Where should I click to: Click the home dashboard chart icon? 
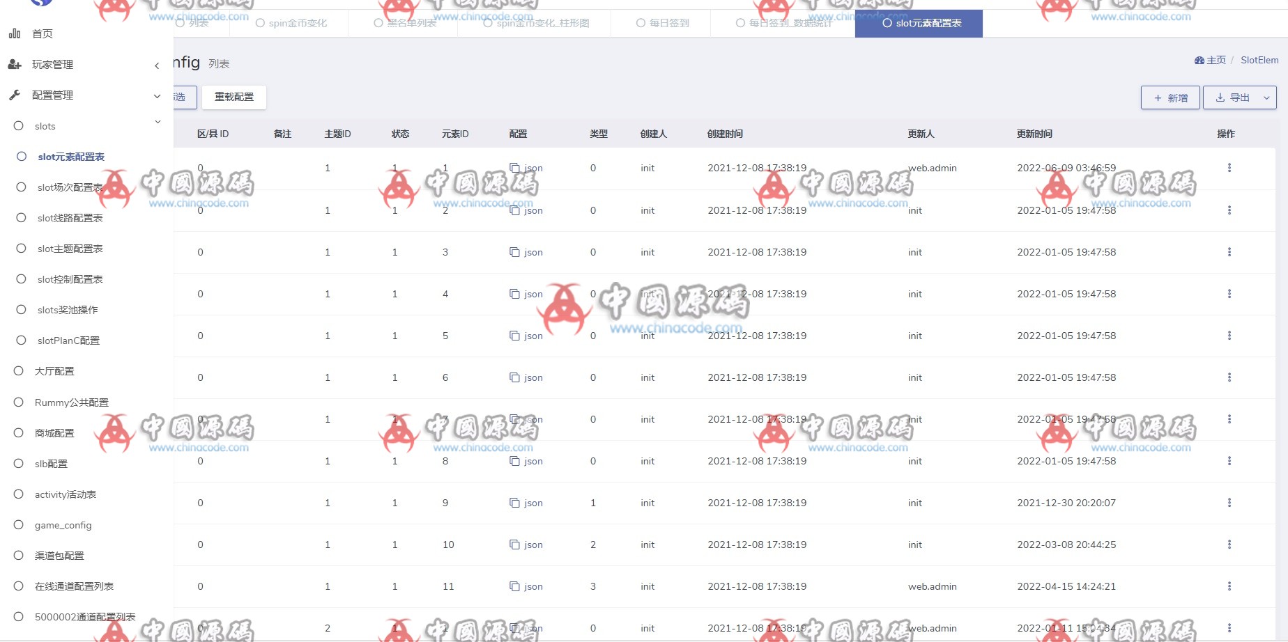(15, 33)
